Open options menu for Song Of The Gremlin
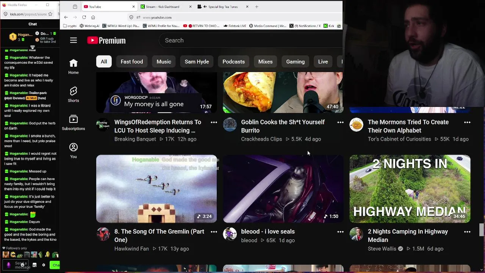The image size is (485, 273). click(x=214, y=232)
